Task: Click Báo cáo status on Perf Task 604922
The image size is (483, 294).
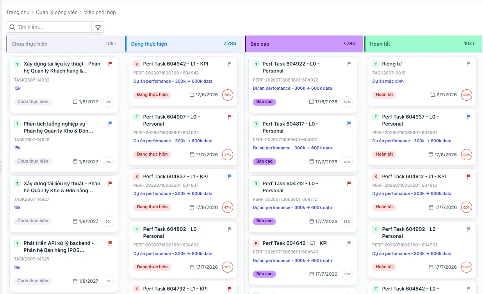Action: 264,102
